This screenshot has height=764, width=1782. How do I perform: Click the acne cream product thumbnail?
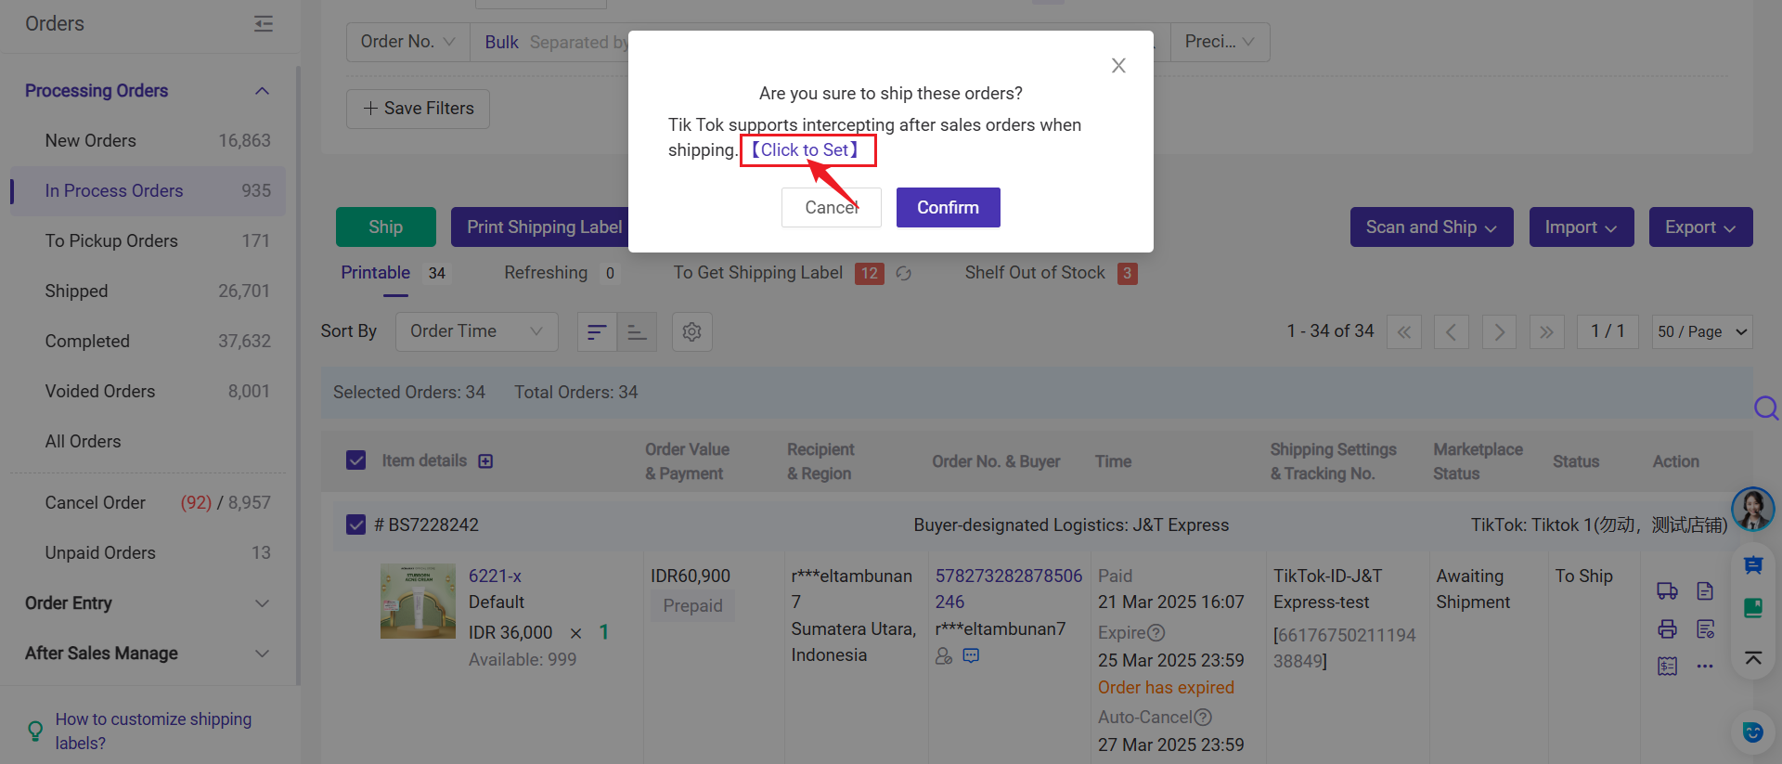pyautogui.click(x=418, y=601)
